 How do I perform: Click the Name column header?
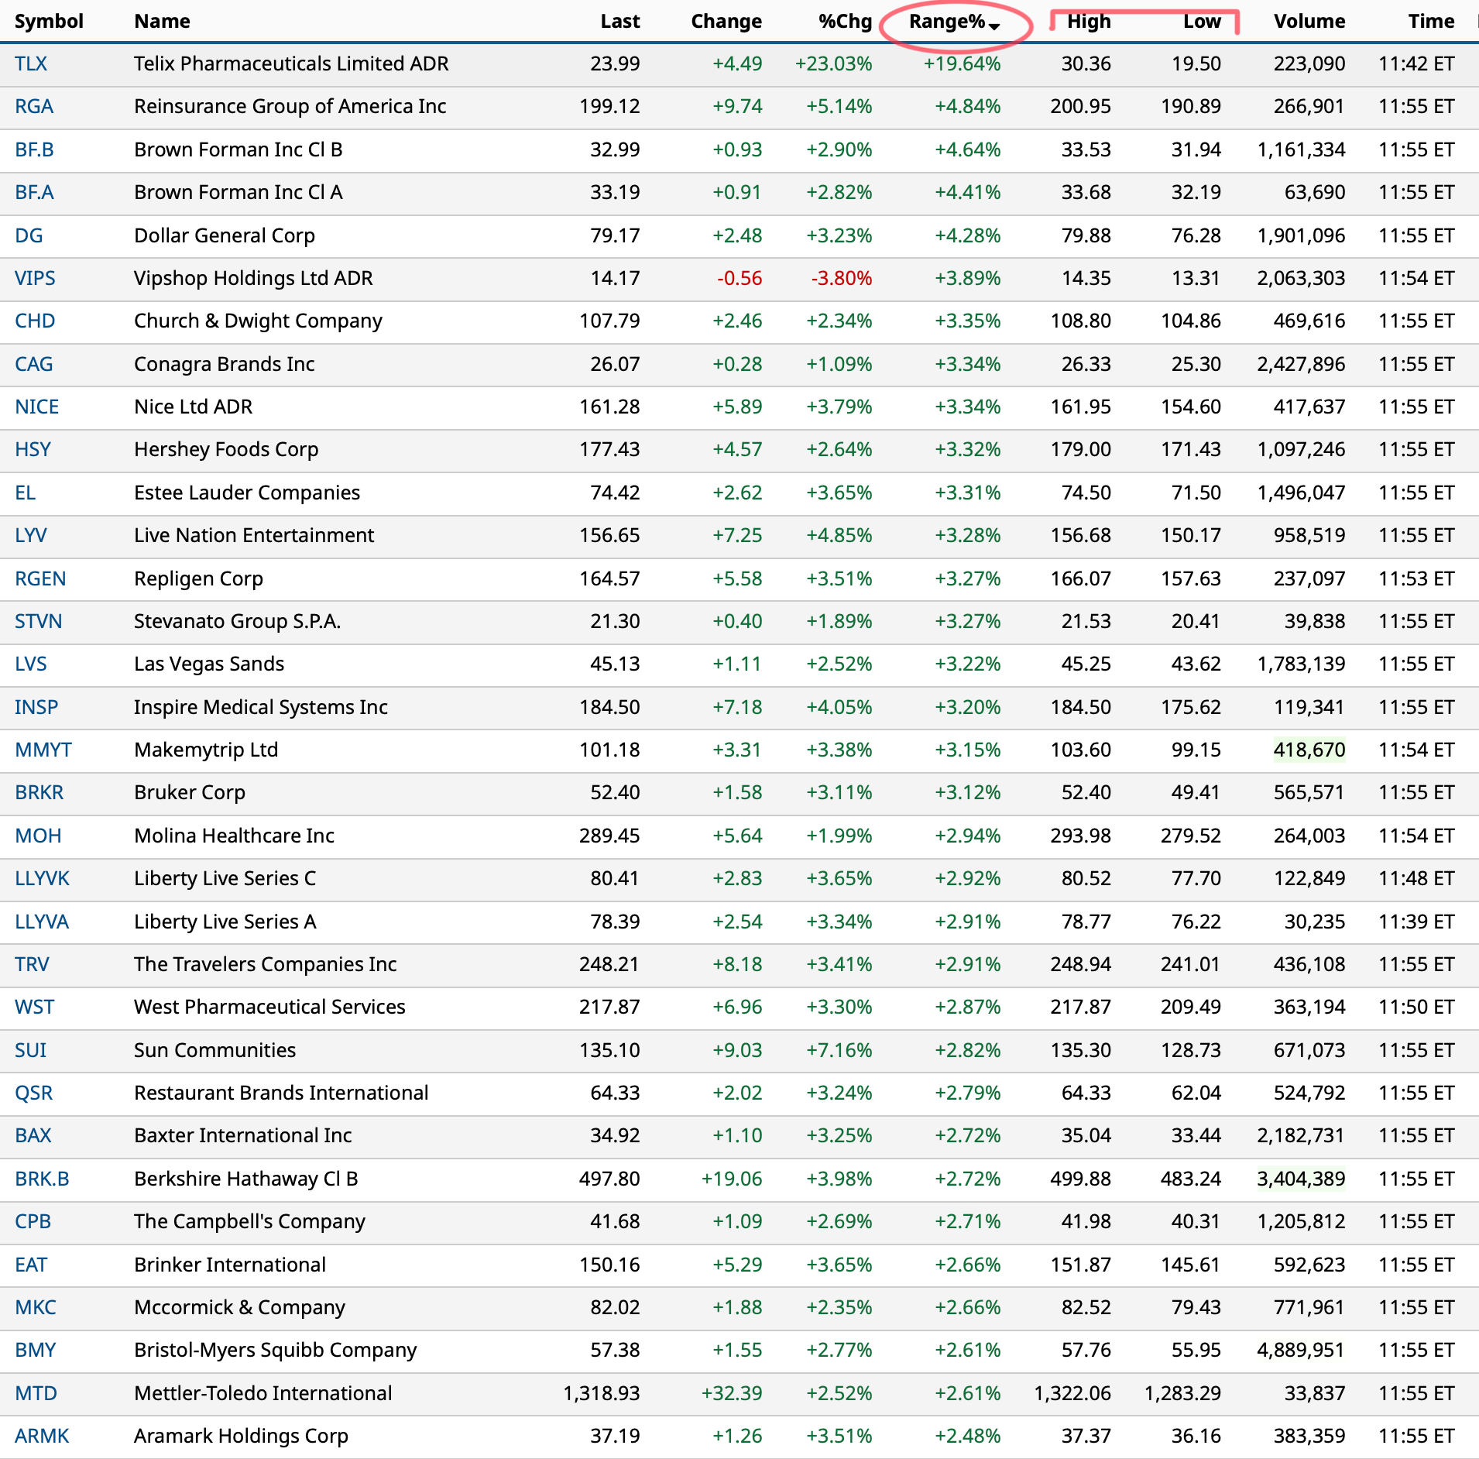tap(162, 21)
